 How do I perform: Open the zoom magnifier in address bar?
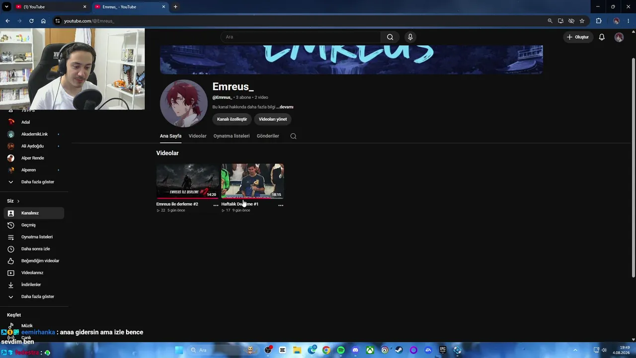tap(550, 21)
